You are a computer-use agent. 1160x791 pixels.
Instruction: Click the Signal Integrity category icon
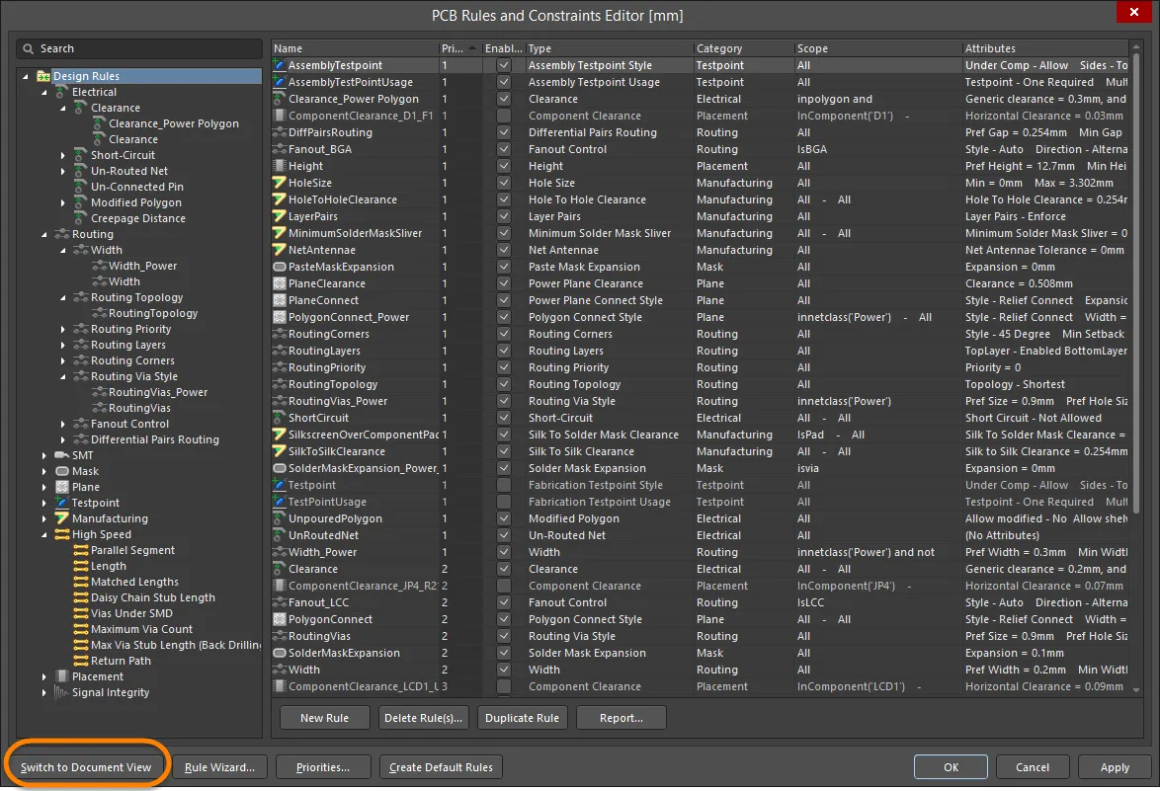click(x=62, y=692)
